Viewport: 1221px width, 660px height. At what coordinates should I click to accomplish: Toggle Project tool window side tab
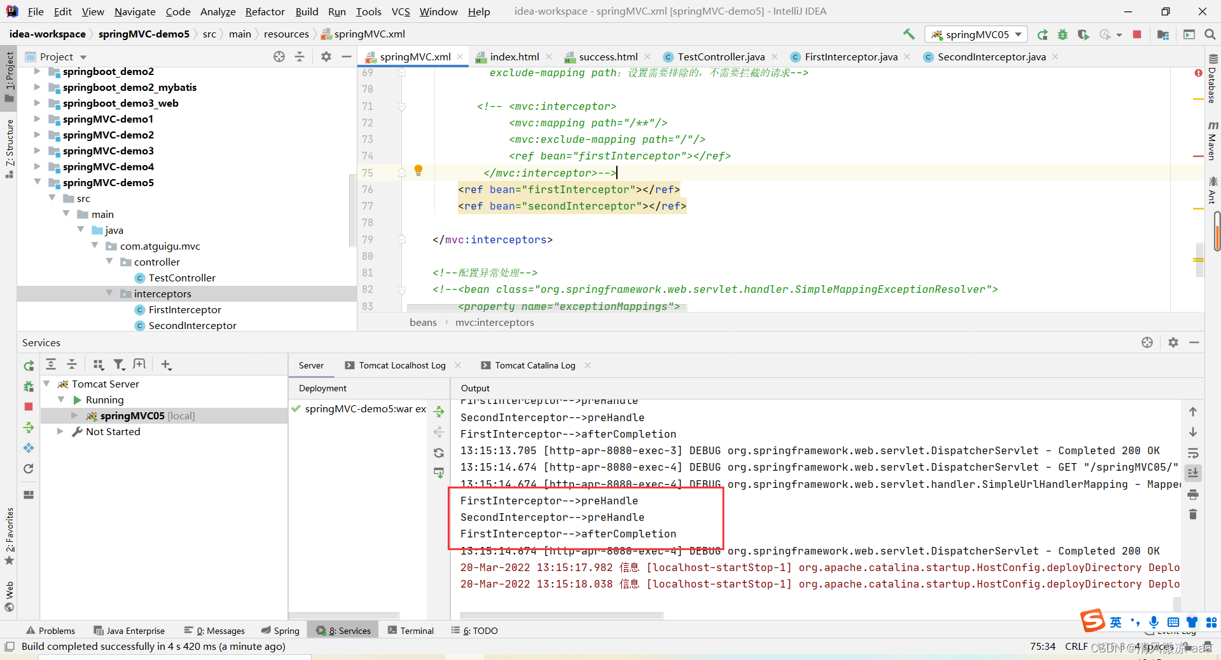[x=9, y=77]
